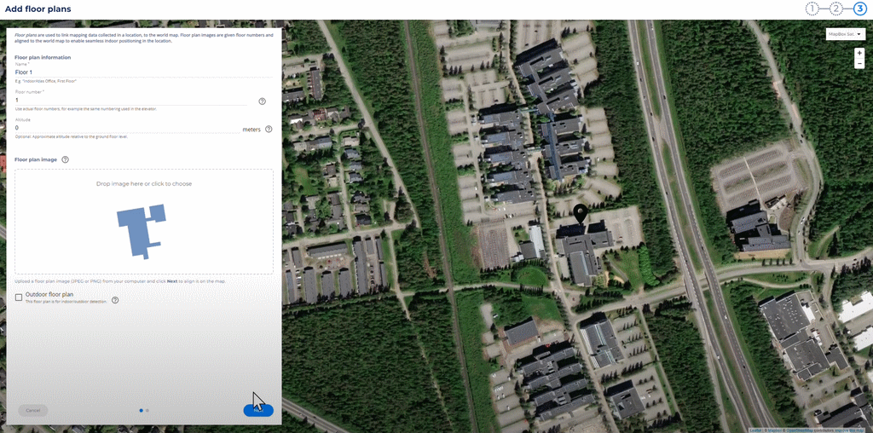Click into the Altitude input field
The width and height of the screenshot is (873, 433).
(124, 128)
